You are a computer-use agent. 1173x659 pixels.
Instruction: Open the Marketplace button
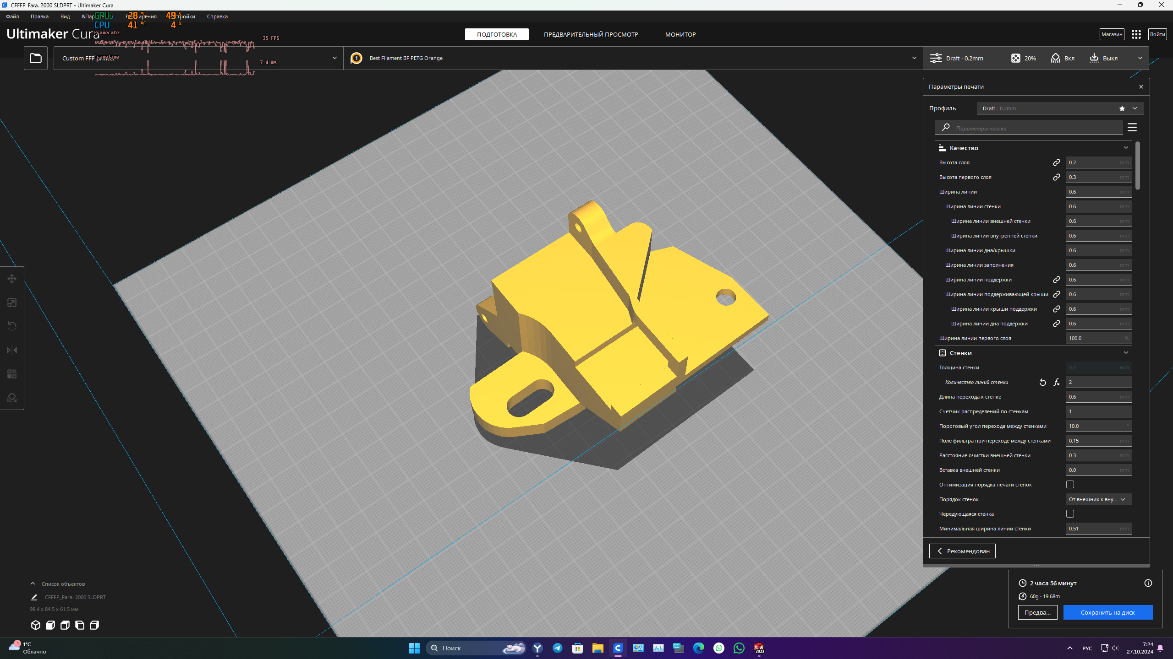pos(1112,34)
